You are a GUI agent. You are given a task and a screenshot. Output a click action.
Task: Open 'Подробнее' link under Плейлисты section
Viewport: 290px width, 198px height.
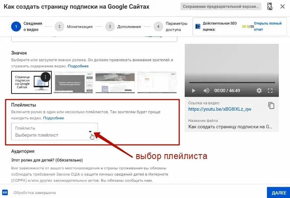click(x=54, y=118)
